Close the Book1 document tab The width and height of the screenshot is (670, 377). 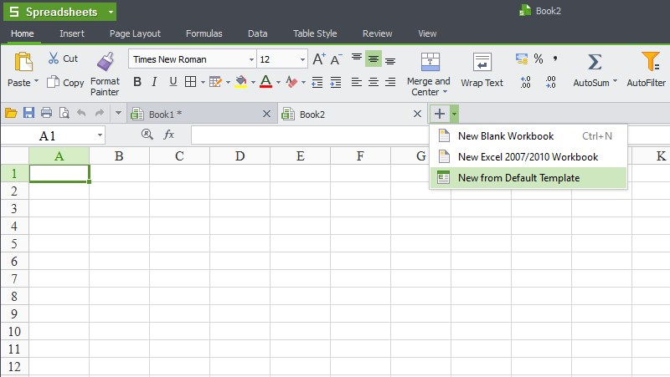tap(266, 114)
